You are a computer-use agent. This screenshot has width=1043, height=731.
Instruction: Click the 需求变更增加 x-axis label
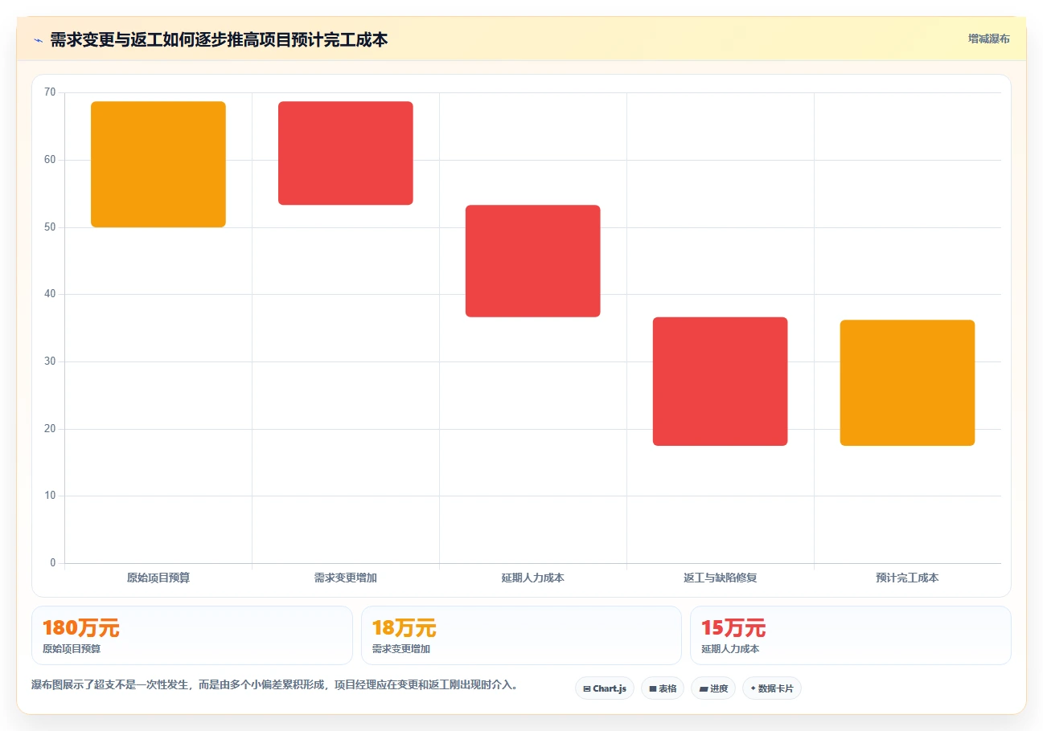pyautogui.click(x=346, y=578)
